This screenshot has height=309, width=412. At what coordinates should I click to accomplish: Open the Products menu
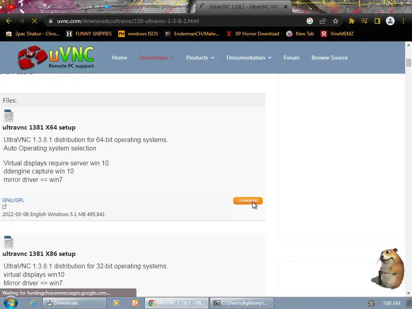pyautogui.click(x=197, y=58)
